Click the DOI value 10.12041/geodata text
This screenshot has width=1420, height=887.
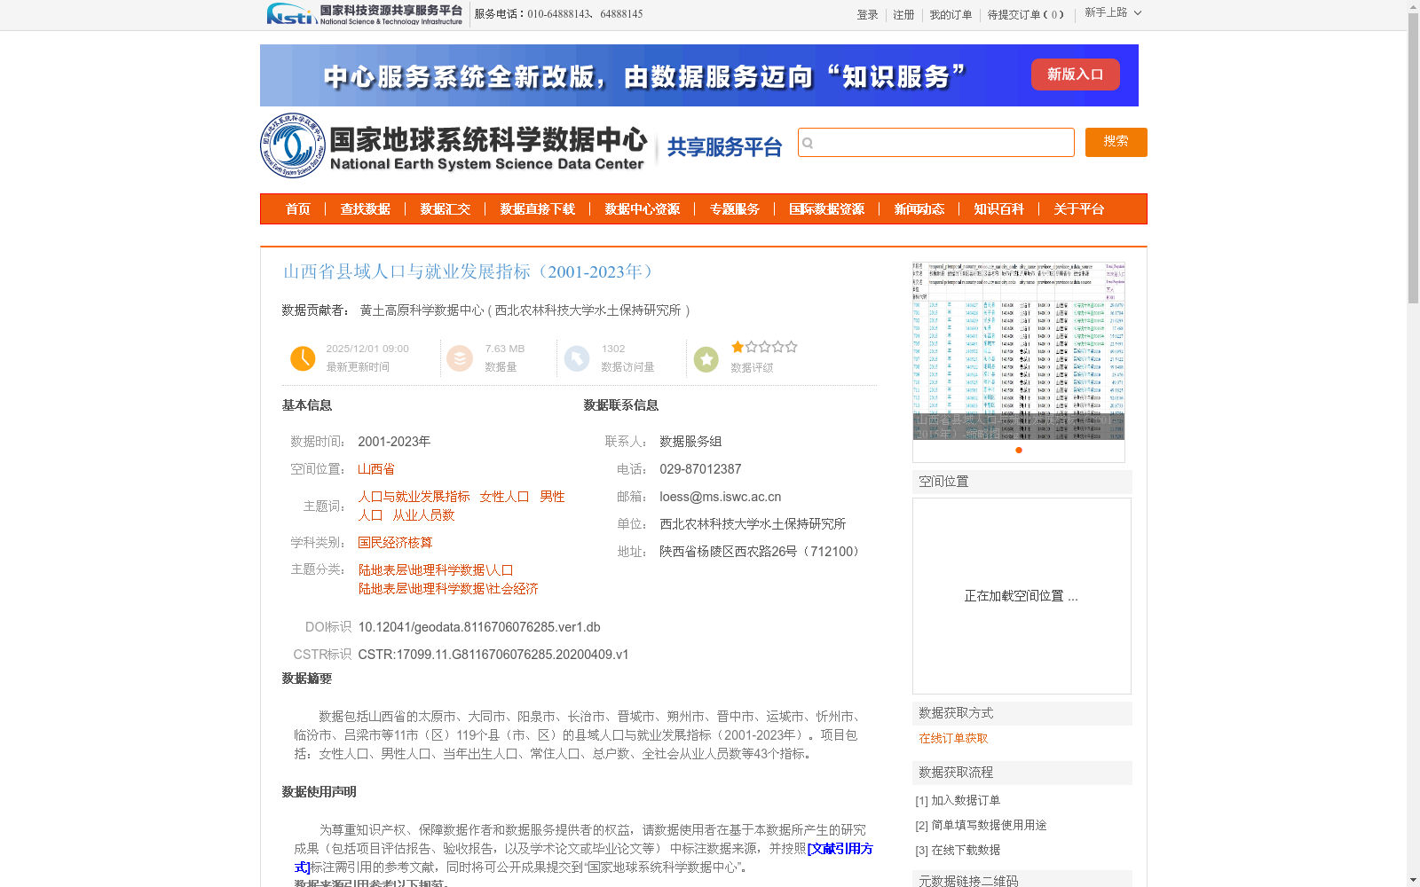click(479, 627)
